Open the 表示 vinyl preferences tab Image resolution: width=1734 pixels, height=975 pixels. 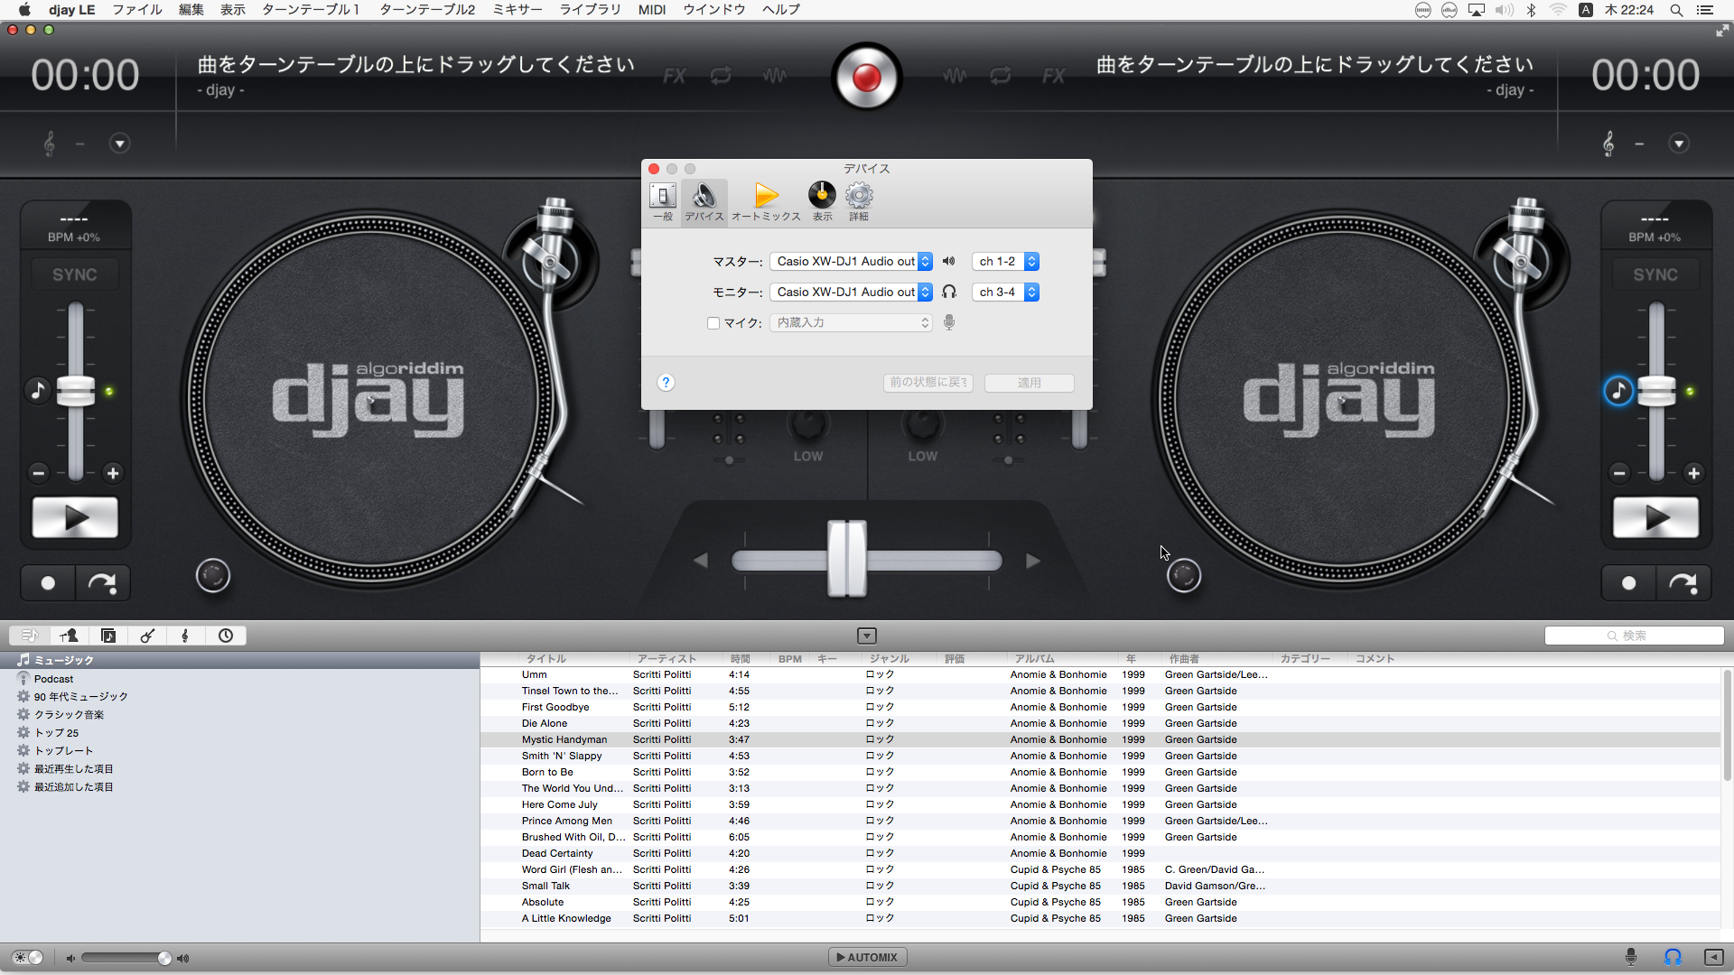822,201
